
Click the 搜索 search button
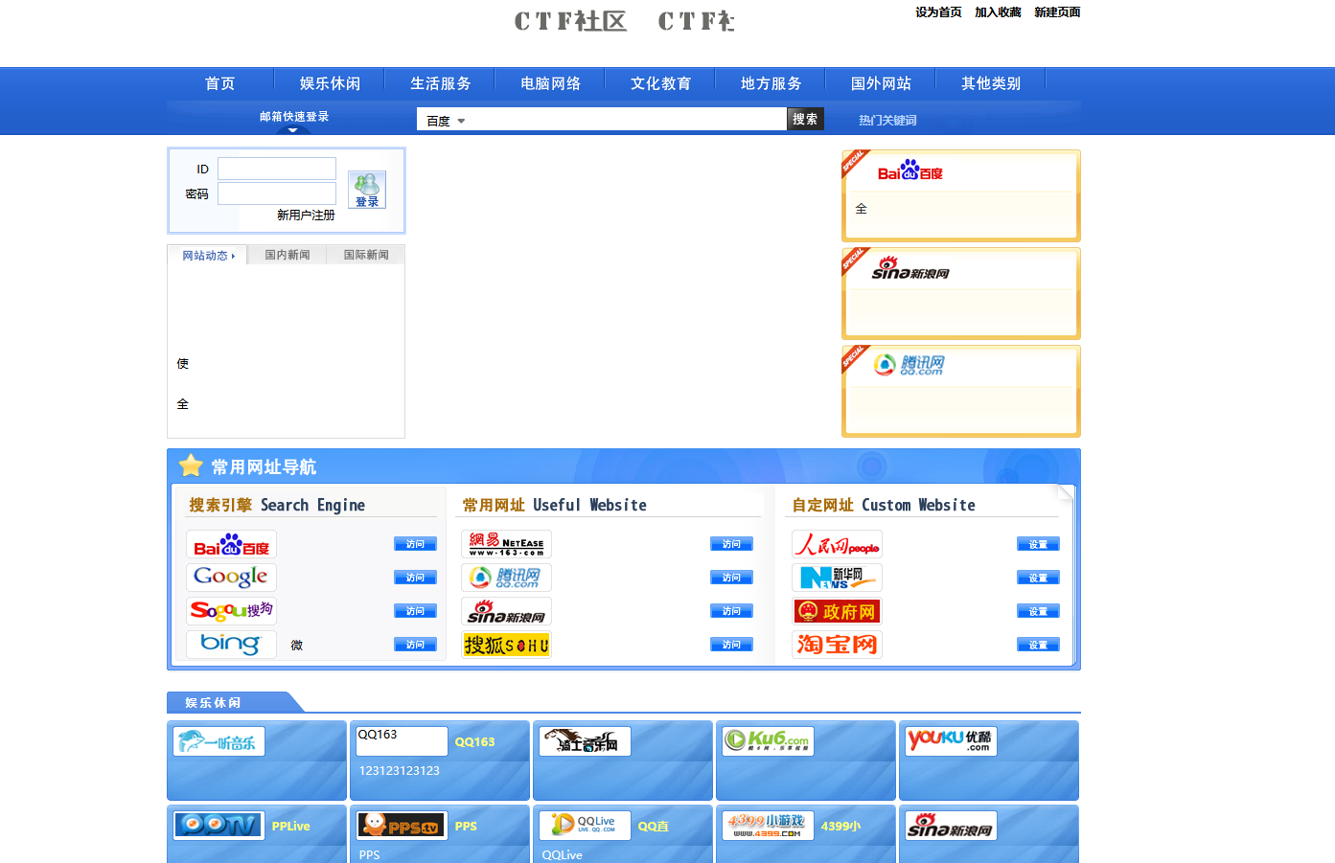pos(805,119)
